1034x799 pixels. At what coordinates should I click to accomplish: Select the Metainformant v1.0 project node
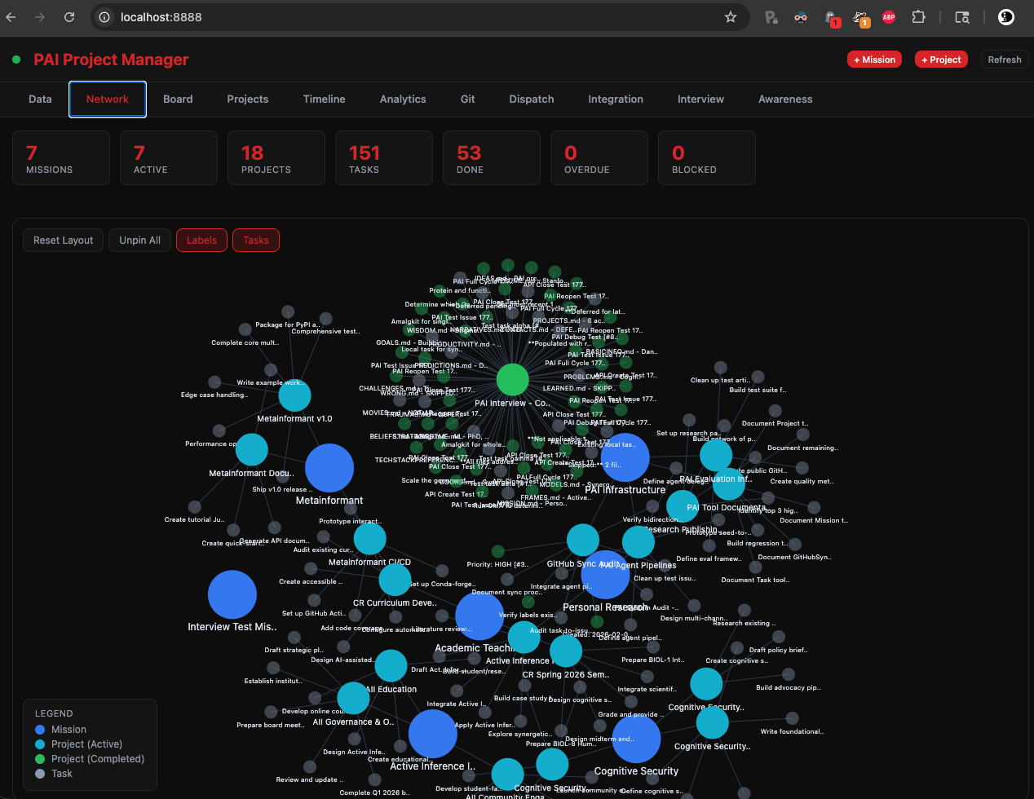294,396
